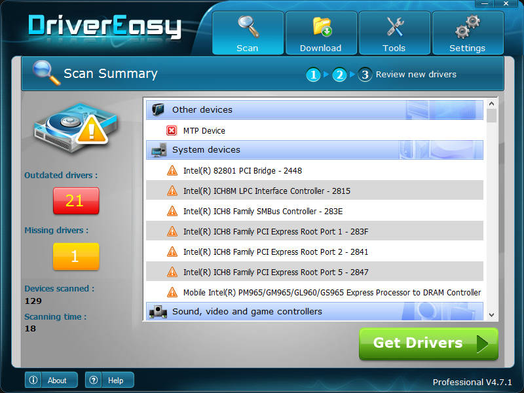Click the Get Drivers button
Viewport: 524px width, 393px height.
(x=429, y=343)
